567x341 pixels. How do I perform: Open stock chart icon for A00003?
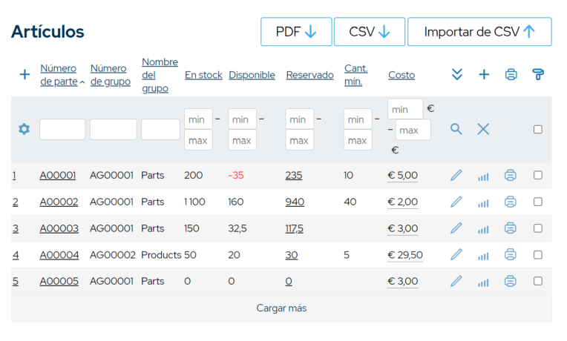point(483,229)
